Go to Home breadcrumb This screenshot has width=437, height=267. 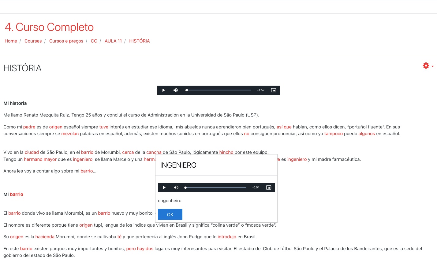click(x=11, y=41)
